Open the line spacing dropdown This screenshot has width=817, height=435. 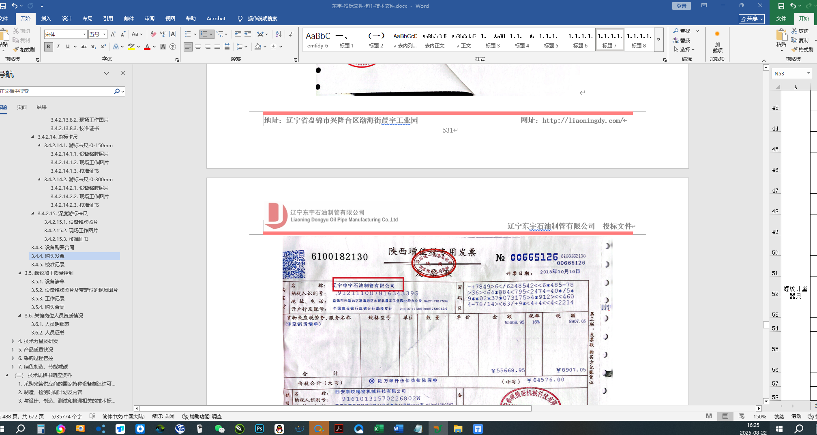[242, 47]
